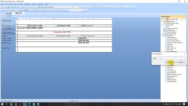
Task: Open the font size combo box
Action: tap(76, 7)
